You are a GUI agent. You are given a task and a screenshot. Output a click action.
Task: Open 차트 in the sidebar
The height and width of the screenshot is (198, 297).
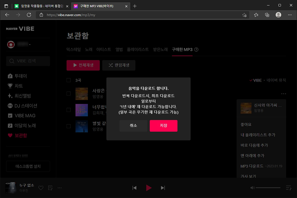pyautogui.click(x=15, y=86)
